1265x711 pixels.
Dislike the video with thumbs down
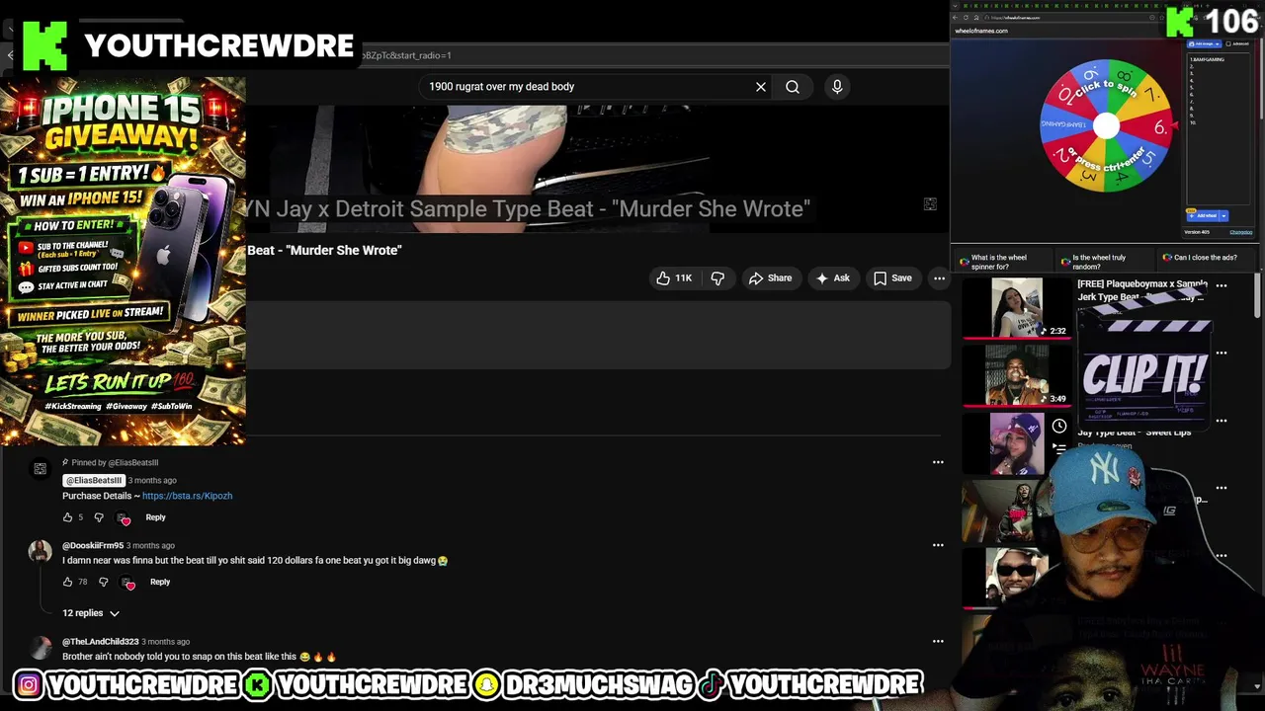pos(718,278)
